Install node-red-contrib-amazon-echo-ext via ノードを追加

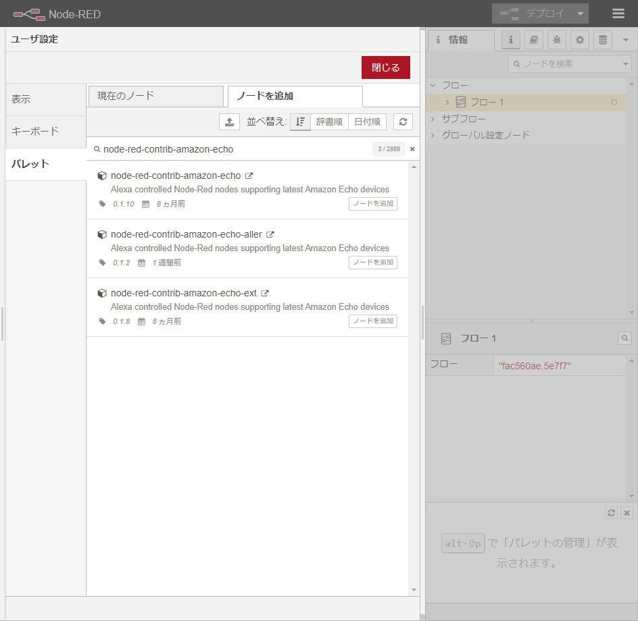pyautogui.click(x=372, y=321)
